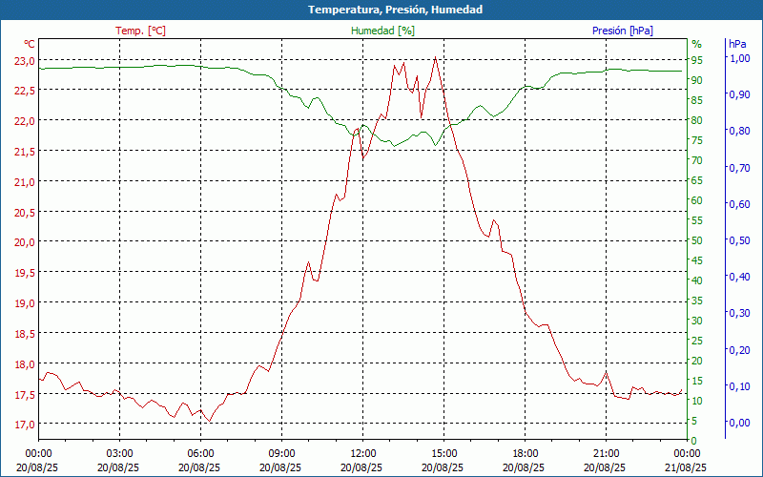Image resolution: width=763 pixels, height=477 pixels.
Task: Click the 09:00 time axis label
Action: 281,454
